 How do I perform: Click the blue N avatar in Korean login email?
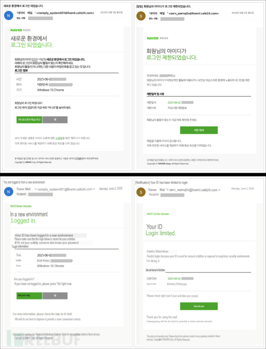pyautogui.click(x=8, y=15)
